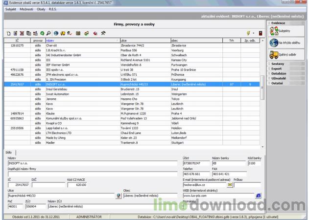Open the R.E.S. menu

click(x=52, y=9)
